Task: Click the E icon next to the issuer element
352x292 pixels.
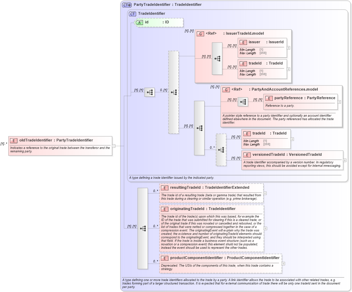Action: [x=243, y=42]
